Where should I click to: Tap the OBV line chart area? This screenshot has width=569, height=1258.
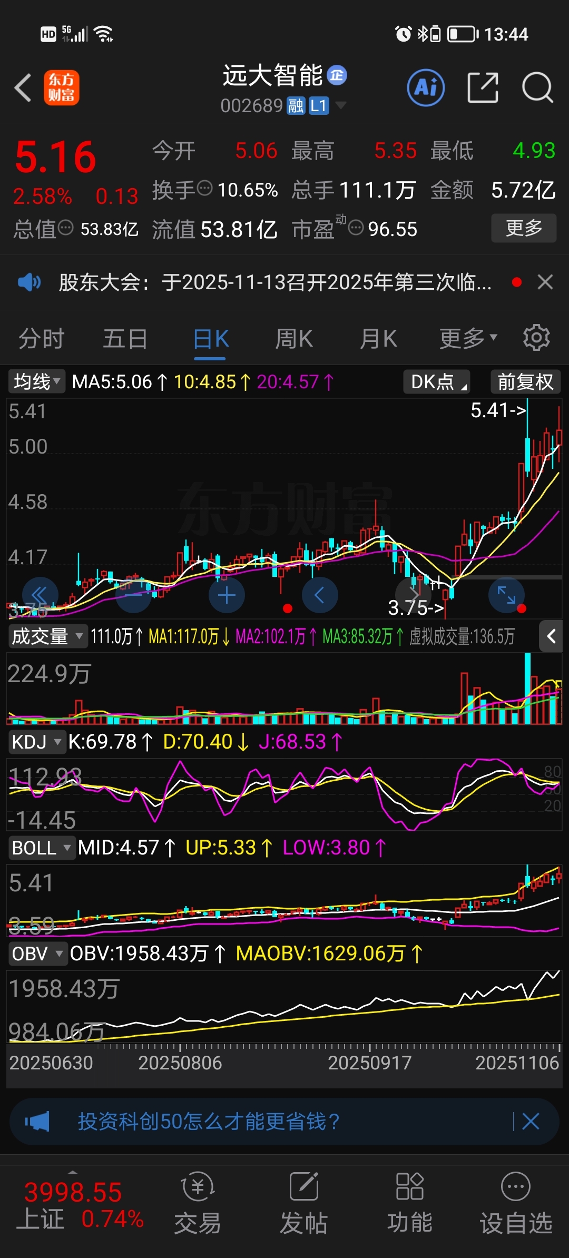tap(284, 1006)
